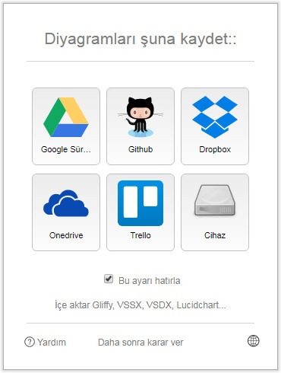281x373 pixels.
Task: Click the 'Onedrive' text label
Action: point(66,235)
